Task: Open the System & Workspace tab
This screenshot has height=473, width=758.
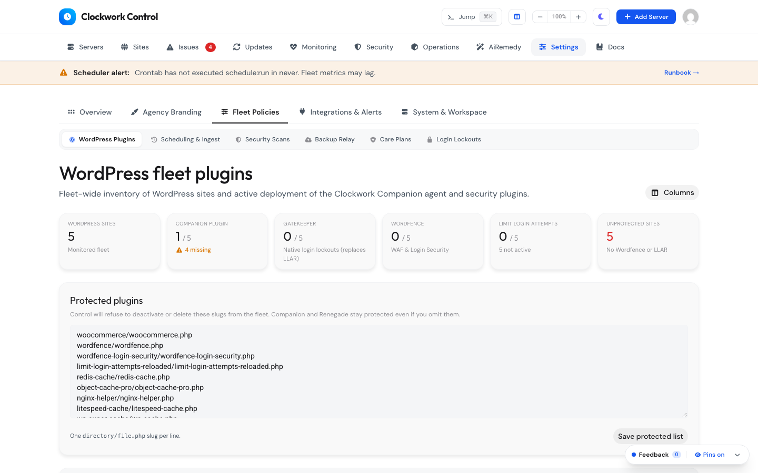Action: point(444,112)
